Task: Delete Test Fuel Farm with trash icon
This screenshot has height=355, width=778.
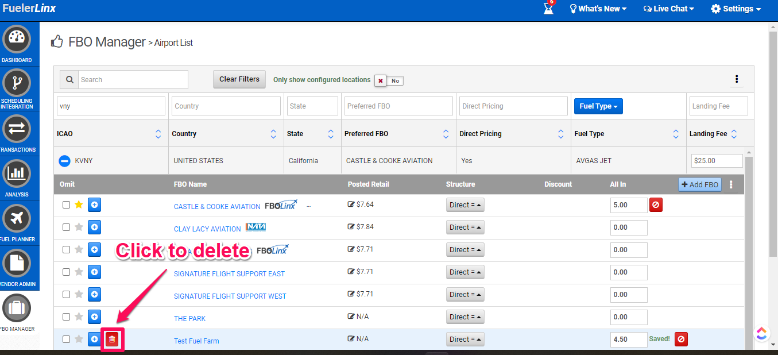Action: pyautogui.click(x=112, y=339)
